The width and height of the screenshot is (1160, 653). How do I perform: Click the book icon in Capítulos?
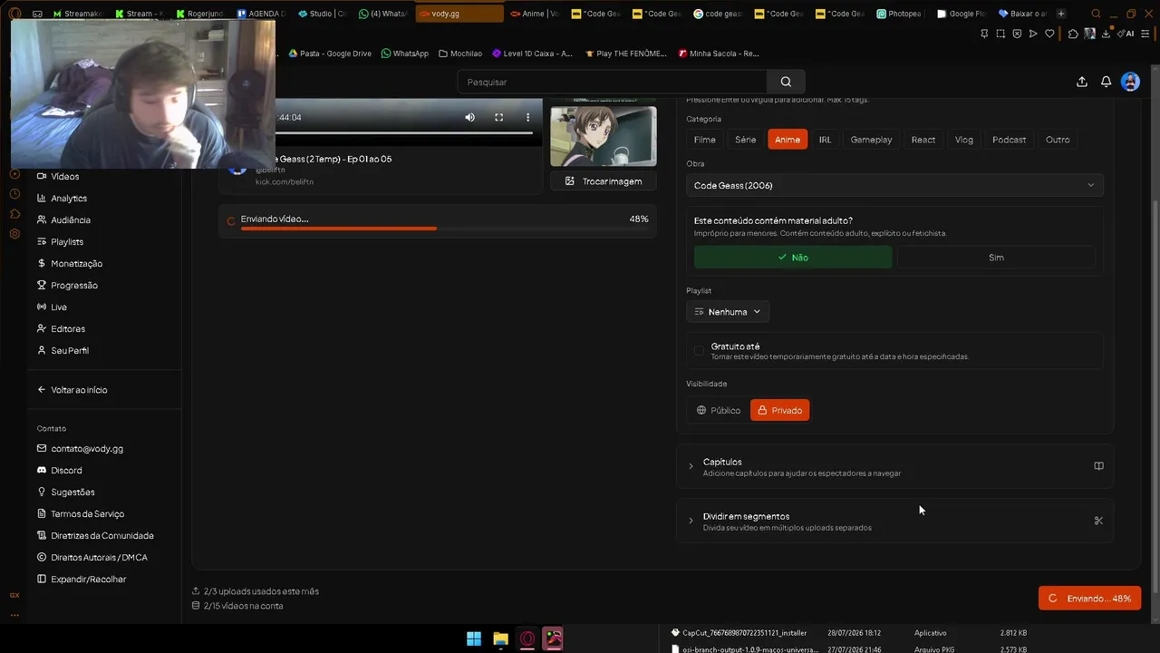[x=1098, y=466]
